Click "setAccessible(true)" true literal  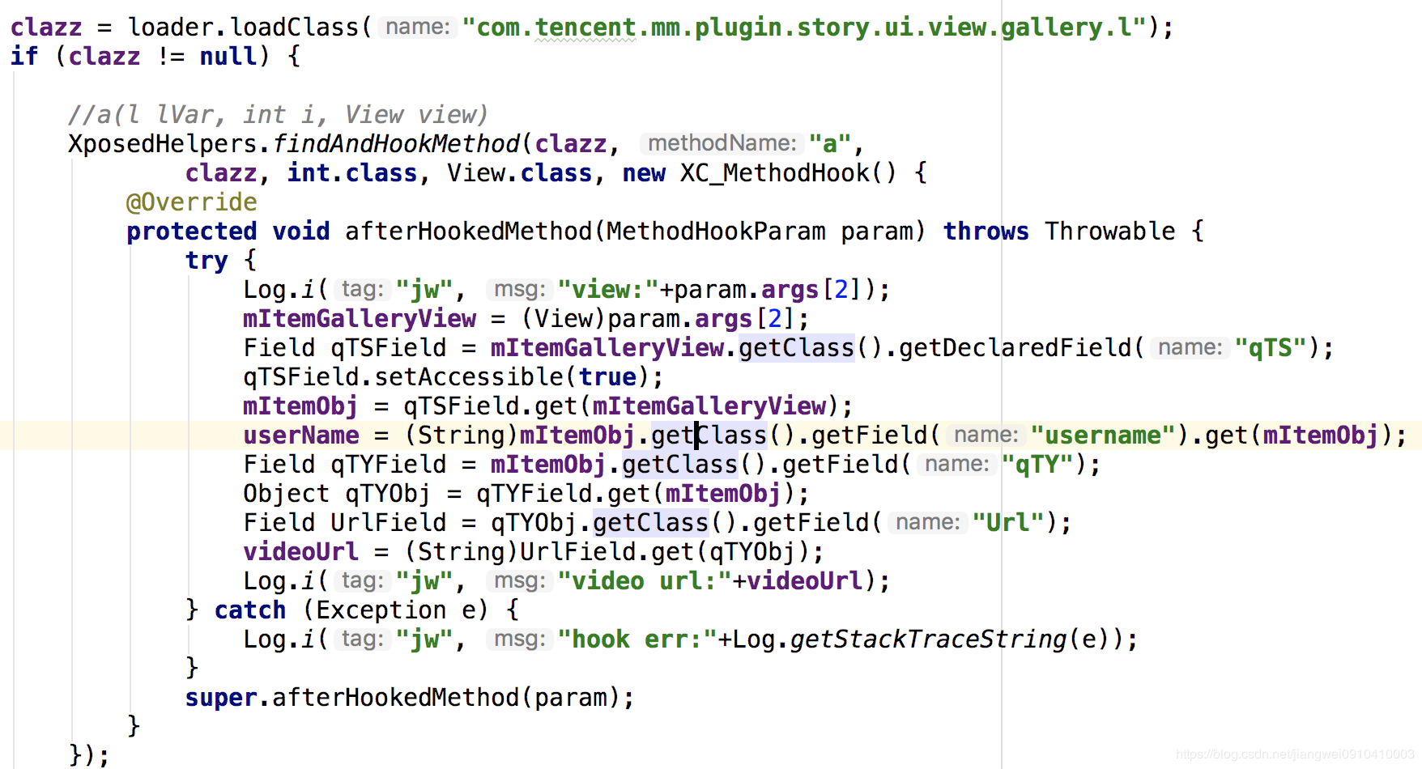tap(607, 376)
